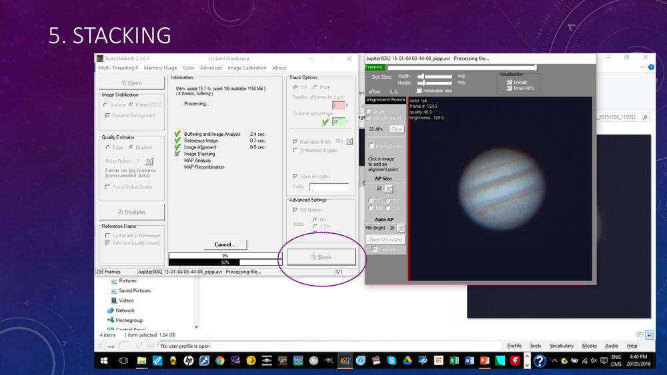Open PowerPoint from the taskbar
The width and height of the screenshot is (667, 375).
[484, 360]
